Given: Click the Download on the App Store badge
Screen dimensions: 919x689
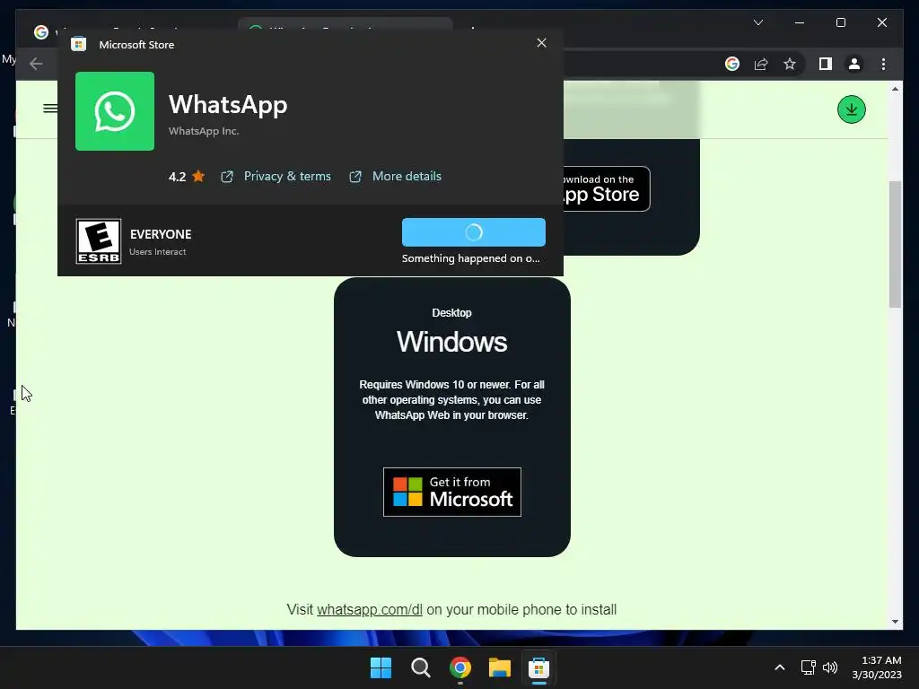Looking at the screenshot, I should coord(608,188).
